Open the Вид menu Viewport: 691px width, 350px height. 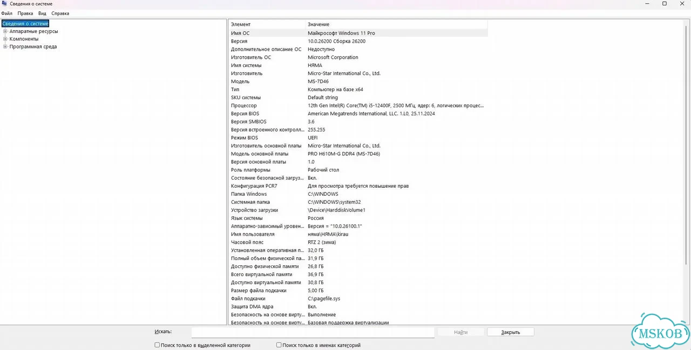42,13
